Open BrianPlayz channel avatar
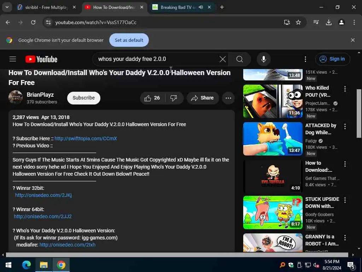 click(16, 97)
